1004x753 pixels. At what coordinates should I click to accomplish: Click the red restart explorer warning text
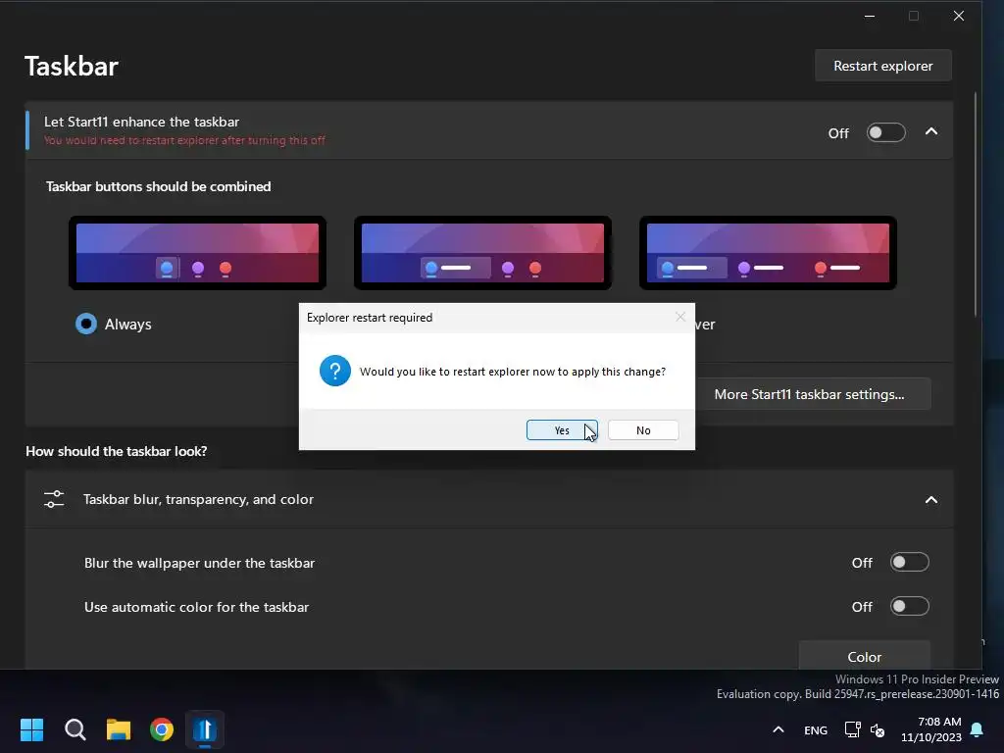click(x=184, y=140)
